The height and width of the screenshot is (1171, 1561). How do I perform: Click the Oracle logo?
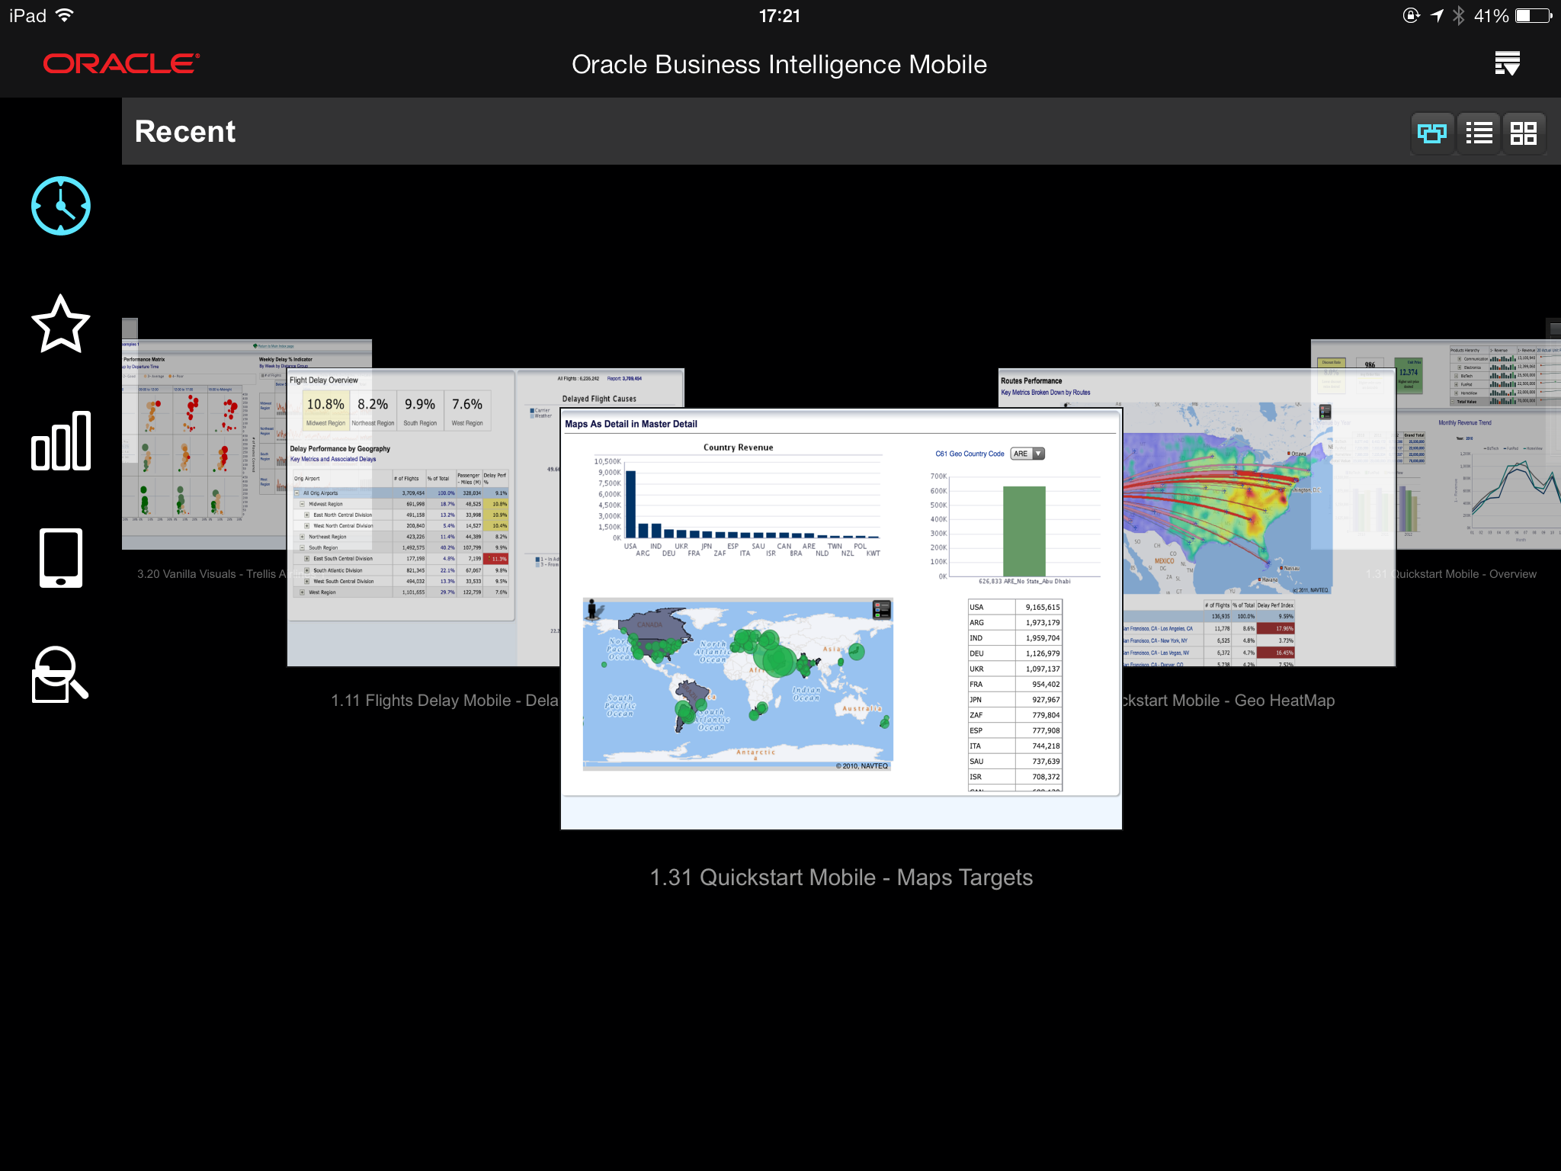click(x=121, y=64)
